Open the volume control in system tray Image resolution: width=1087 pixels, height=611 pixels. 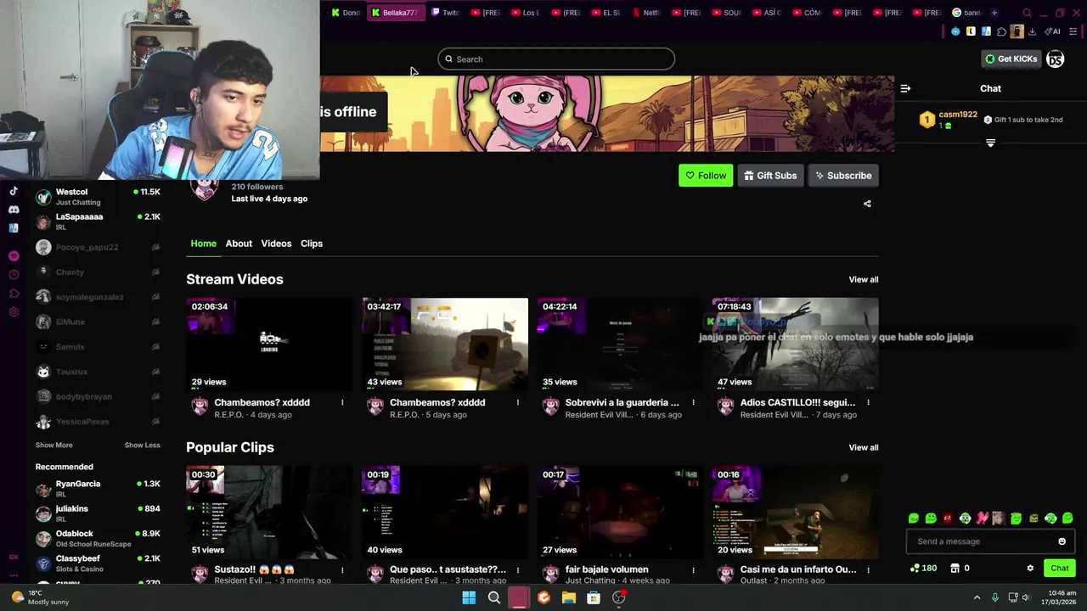pyautogui.click(x=1025, y=597)
